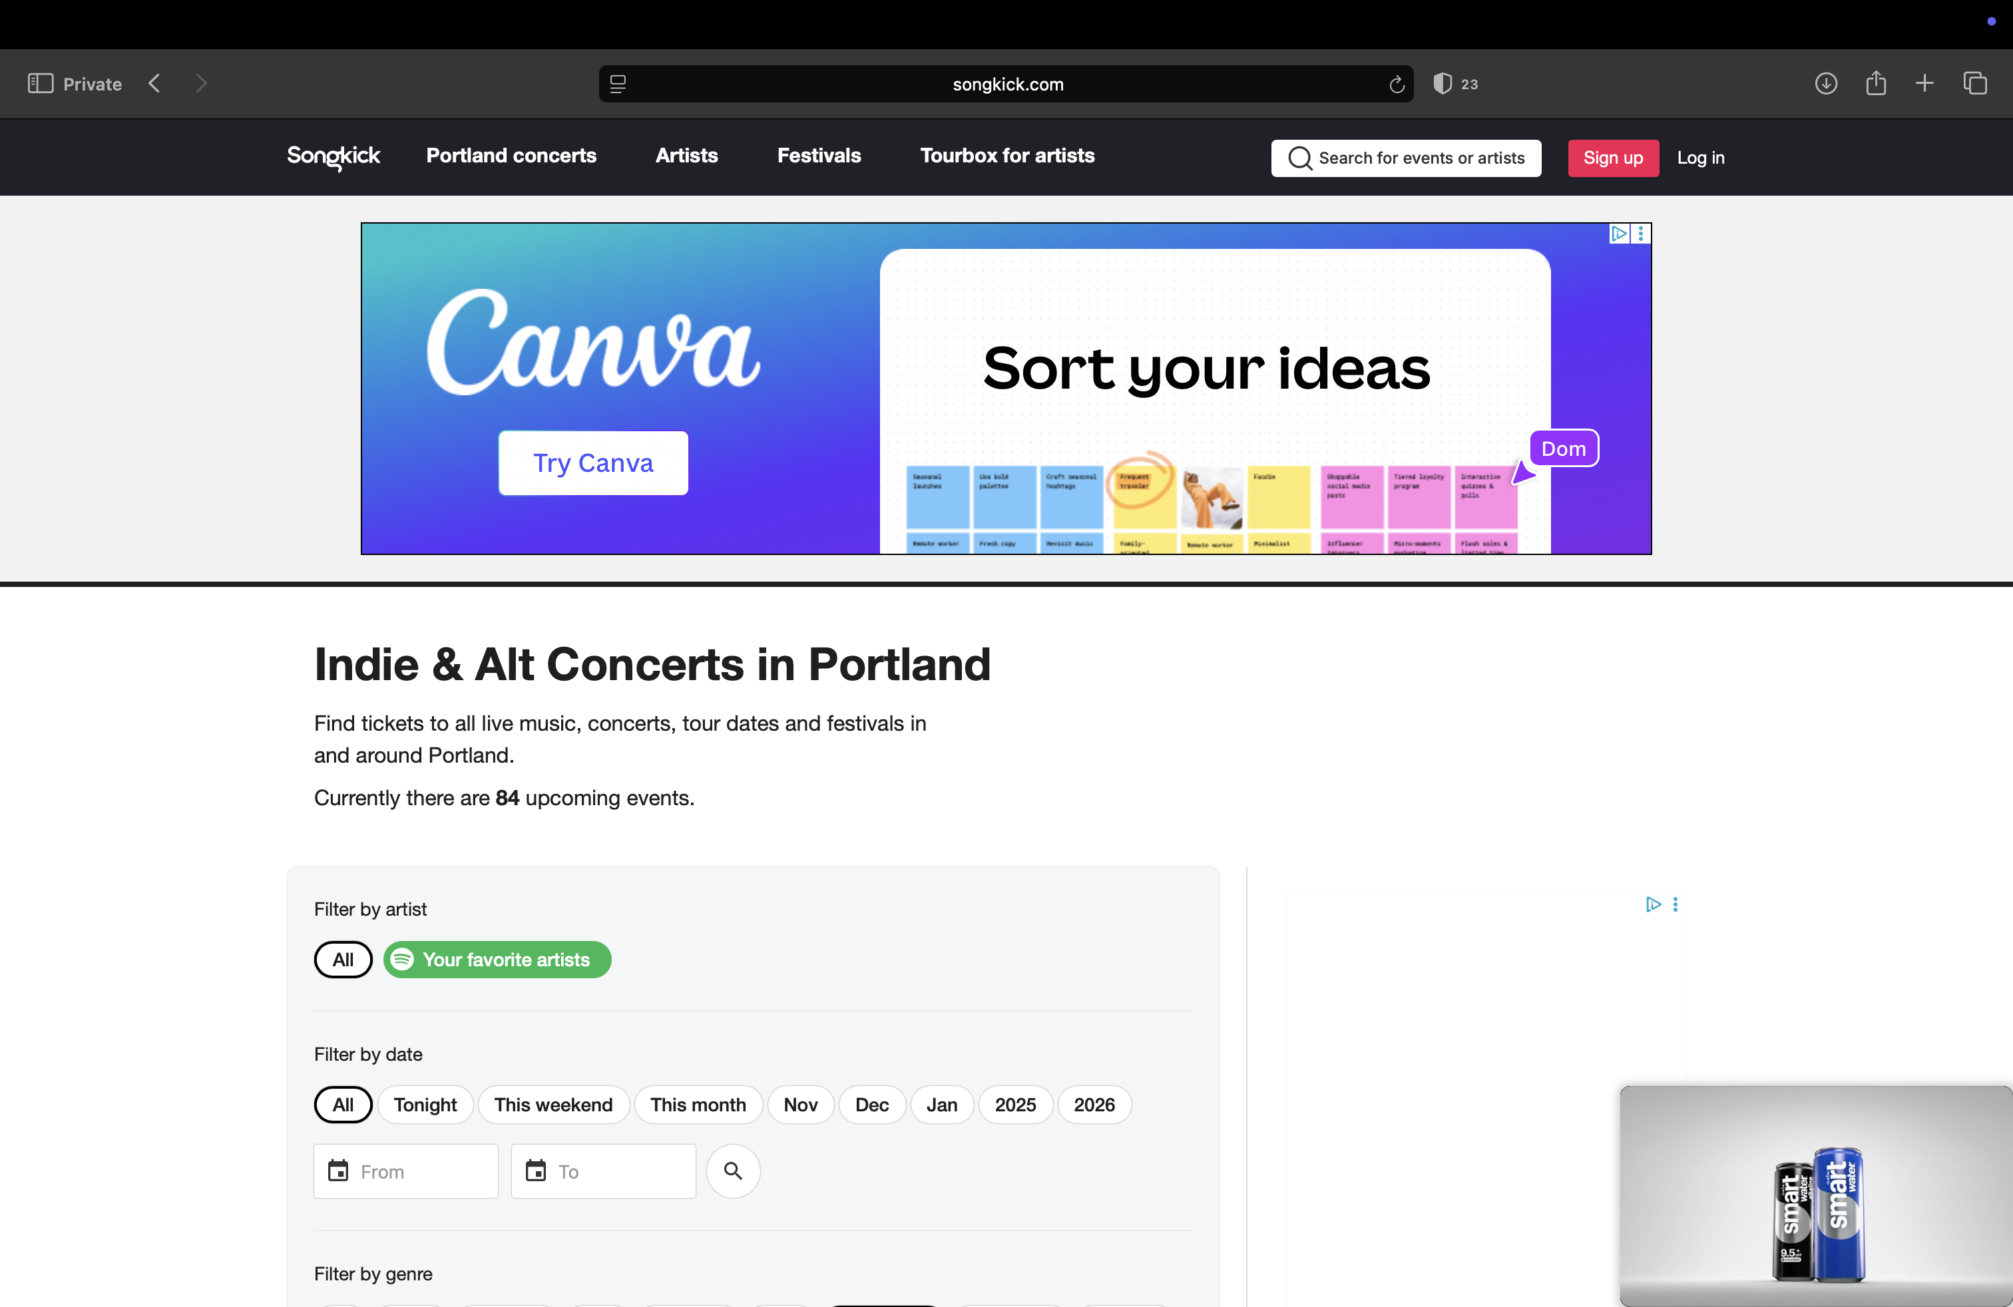The height and width of the screenshot is (1307, 2013).
Task: Toggle the Your favorite artists Spotify filter
Action: tap(497, 960)
